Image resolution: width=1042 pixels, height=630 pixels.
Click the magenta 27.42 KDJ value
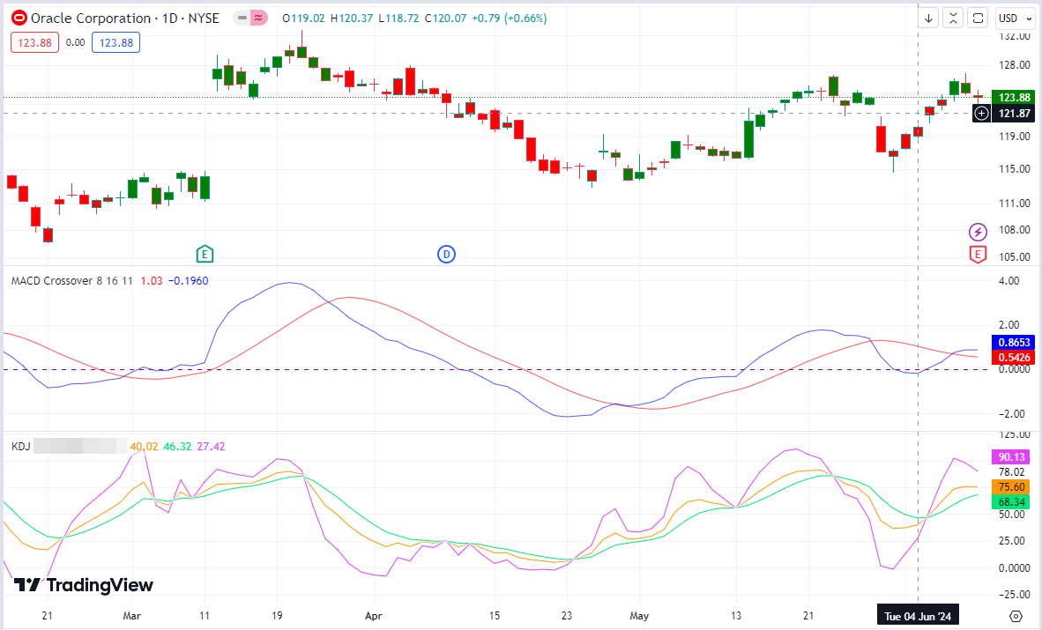point(211,447)
